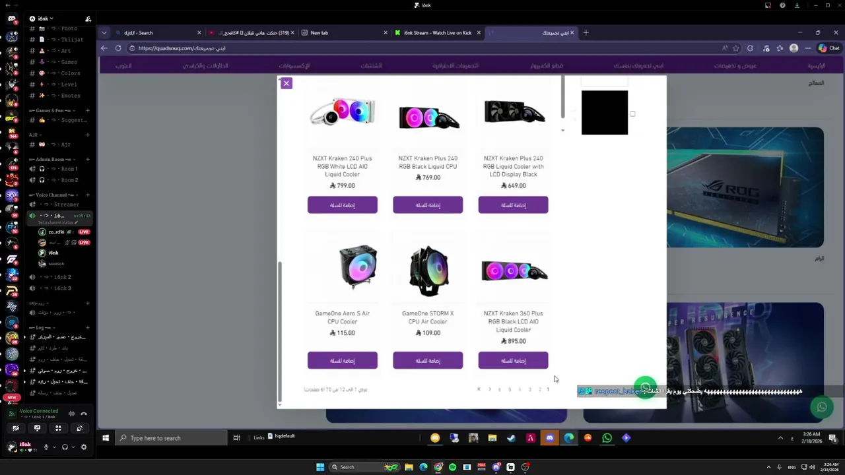Toggle noise suppression icon beside Voice Connected
Screen dimensions: 845x475
click(x=71, y=414)
